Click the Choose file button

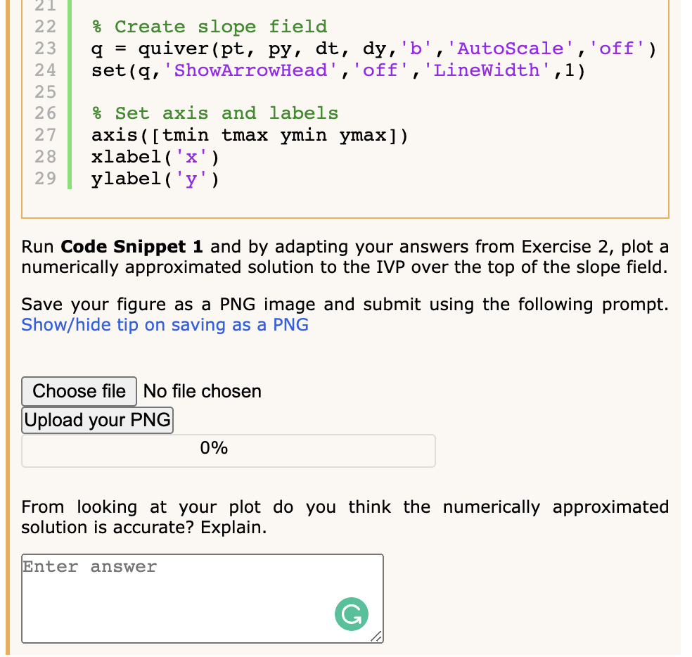tap(79, 391)
